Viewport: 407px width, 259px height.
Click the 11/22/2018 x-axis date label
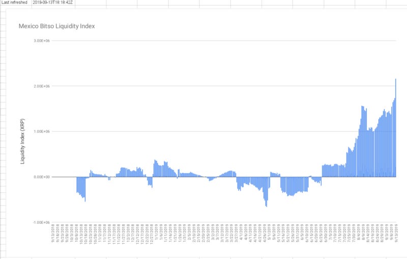[x=119, y=234]
